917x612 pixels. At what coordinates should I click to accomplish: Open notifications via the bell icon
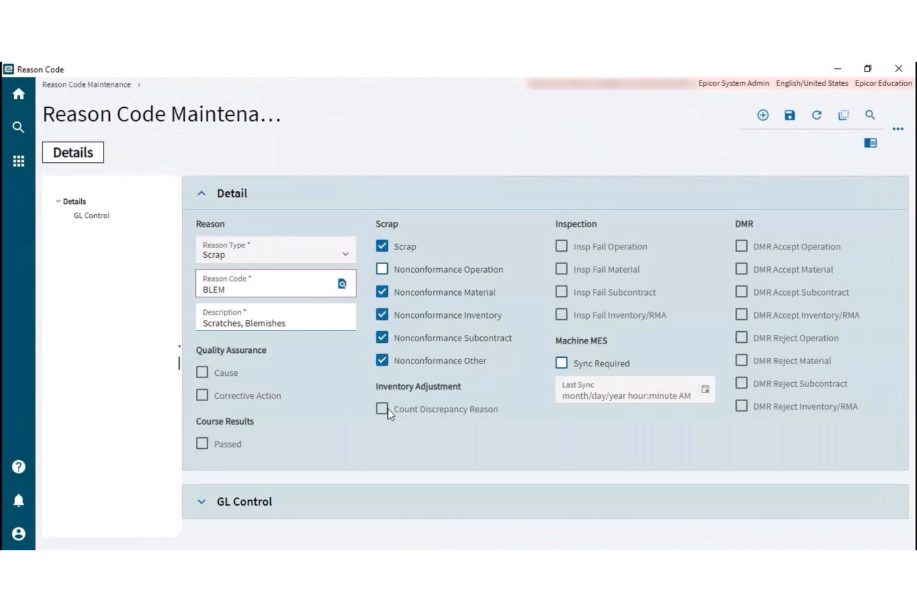click(x=18, y=500)
